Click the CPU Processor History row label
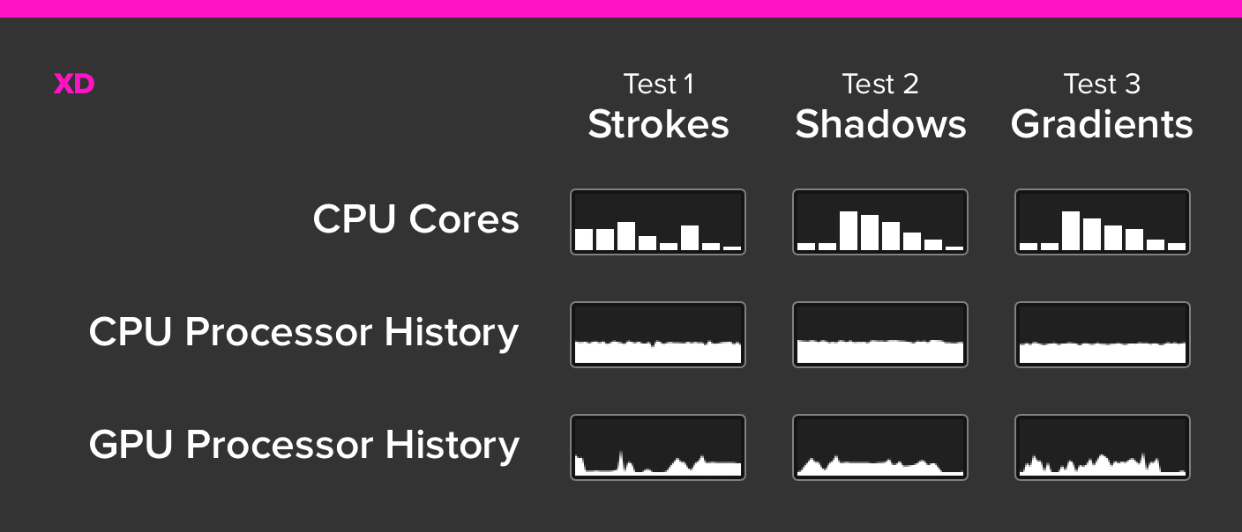Image resolution: width=1242 pixels, height=532 pixels. click(304, 333)
